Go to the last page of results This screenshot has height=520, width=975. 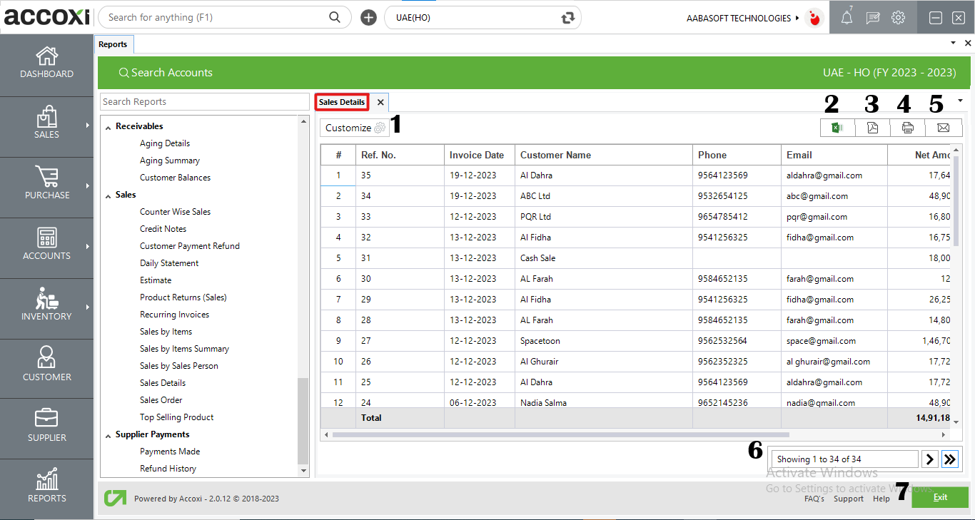[x=949, y=459]
